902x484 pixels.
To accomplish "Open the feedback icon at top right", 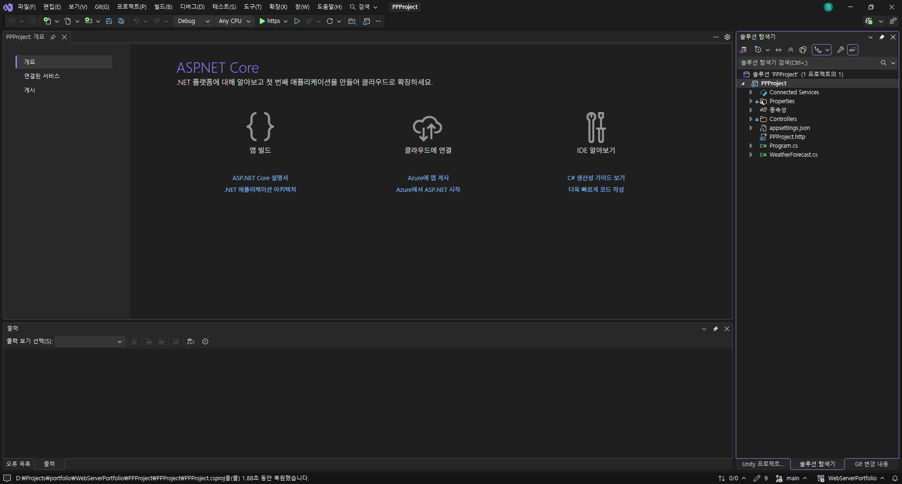I will [893, 21].
